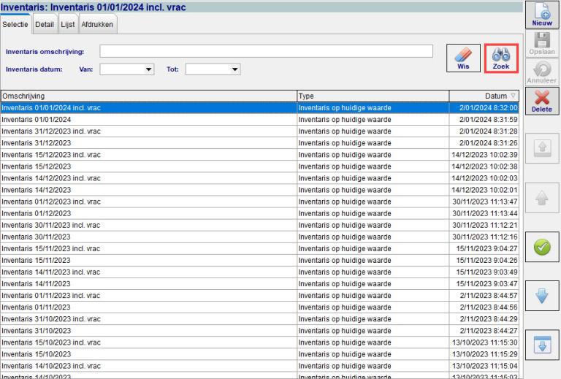Switch to the Lijst tab
Viewport: 561px width, 379px height.
point(67,24)
